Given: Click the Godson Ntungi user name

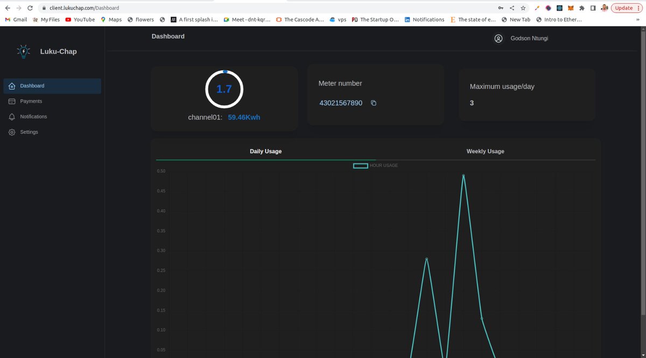Looking at the screenshot, I should tap(529, 38).
